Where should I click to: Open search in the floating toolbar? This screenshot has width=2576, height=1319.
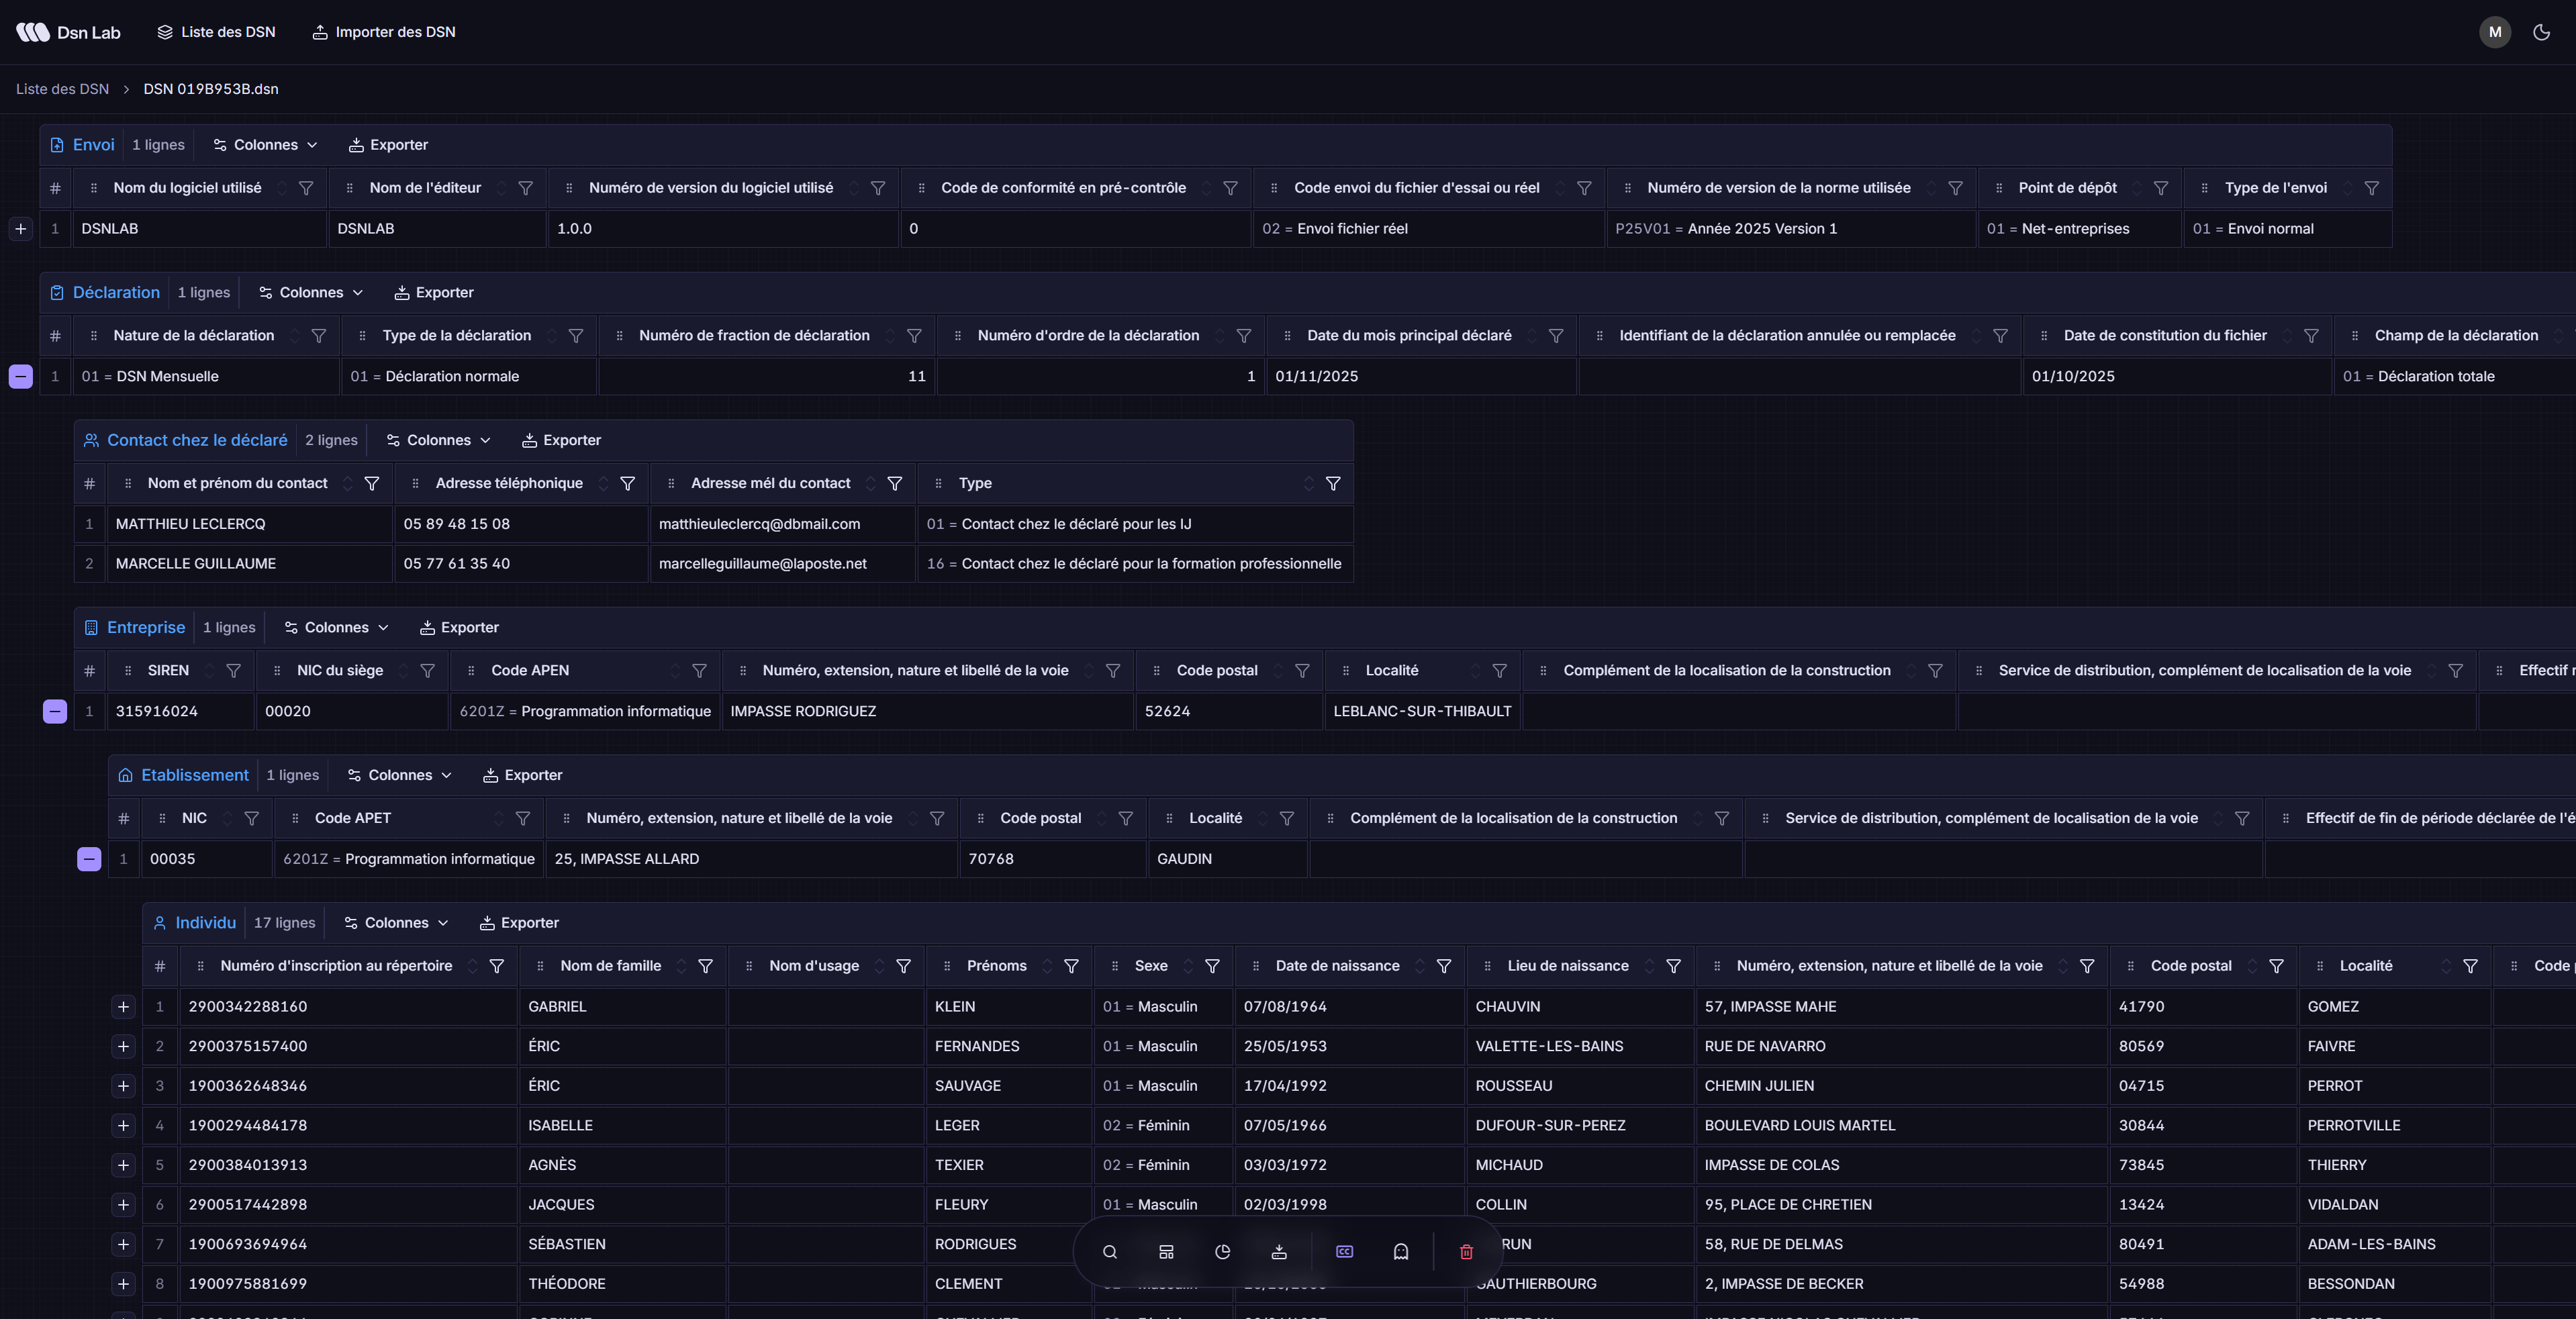1109,1251
